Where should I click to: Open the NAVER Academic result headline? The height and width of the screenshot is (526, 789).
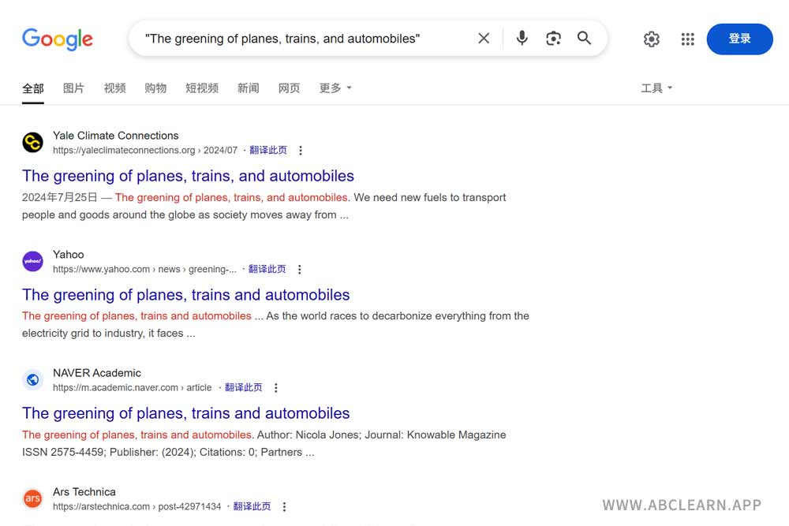[185, 413]
